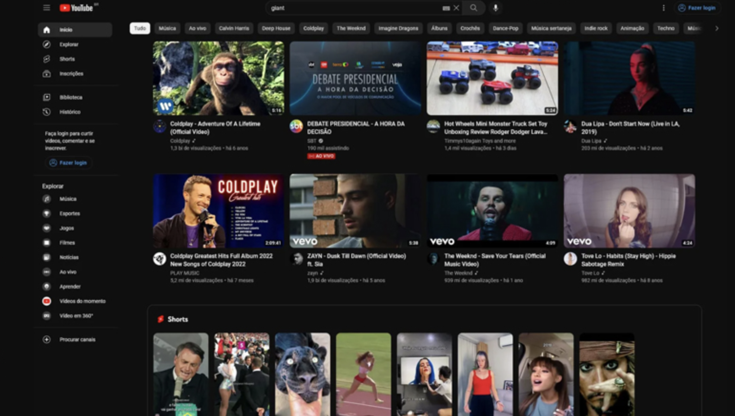
Task: Open Shorts from the sidebar
Action: [67, 59]
